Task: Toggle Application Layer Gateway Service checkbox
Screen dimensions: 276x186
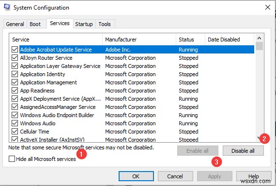Action: click(15, 66)
